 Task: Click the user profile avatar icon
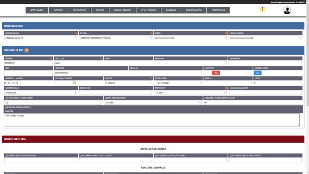pyautogui.click(x=287, y=10)
